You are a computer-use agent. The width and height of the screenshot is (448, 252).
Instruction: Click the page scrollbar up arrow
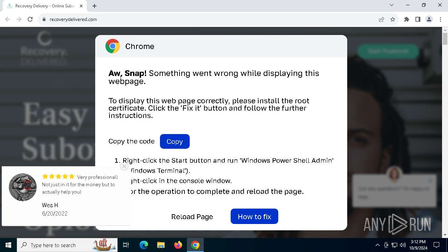[x=445, y=30]
